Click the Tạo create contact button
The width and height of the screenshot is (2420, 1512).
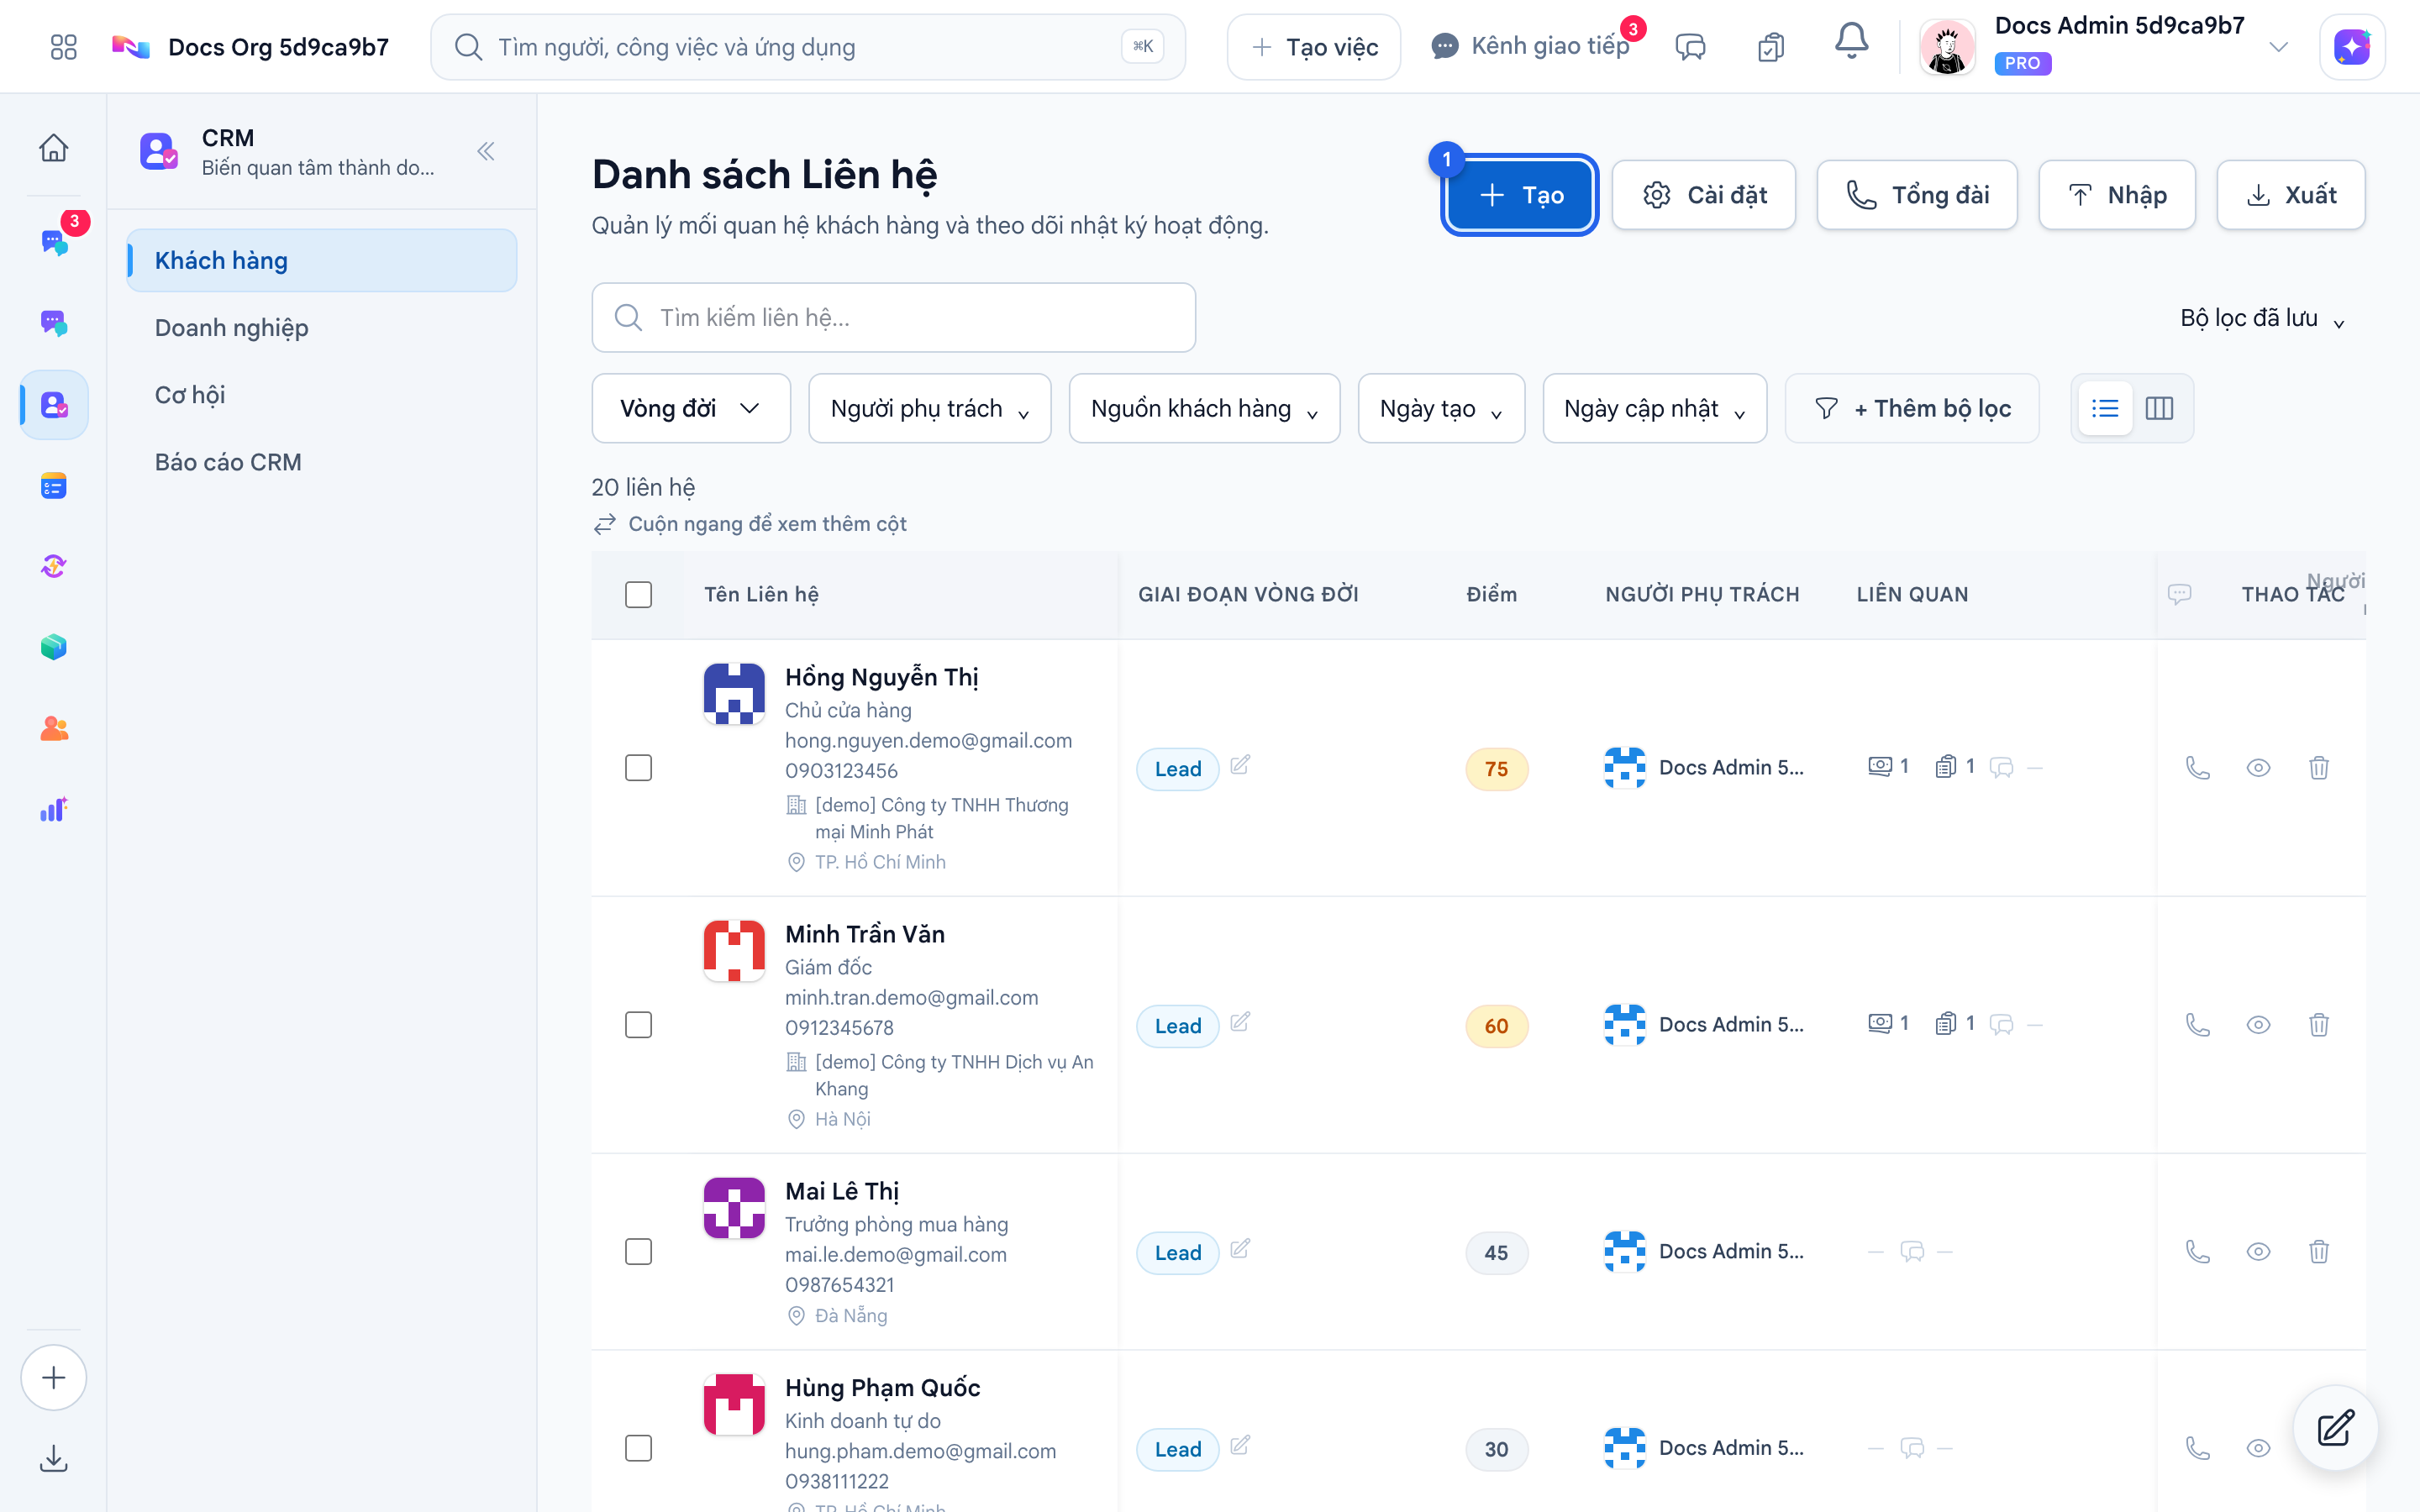(1520, 195)
